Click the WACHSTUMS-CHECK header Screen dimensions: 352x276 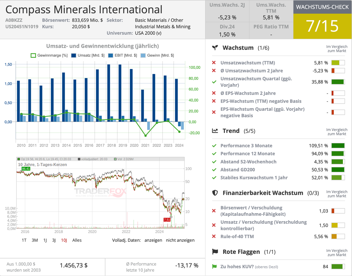[x=322, y=7]
